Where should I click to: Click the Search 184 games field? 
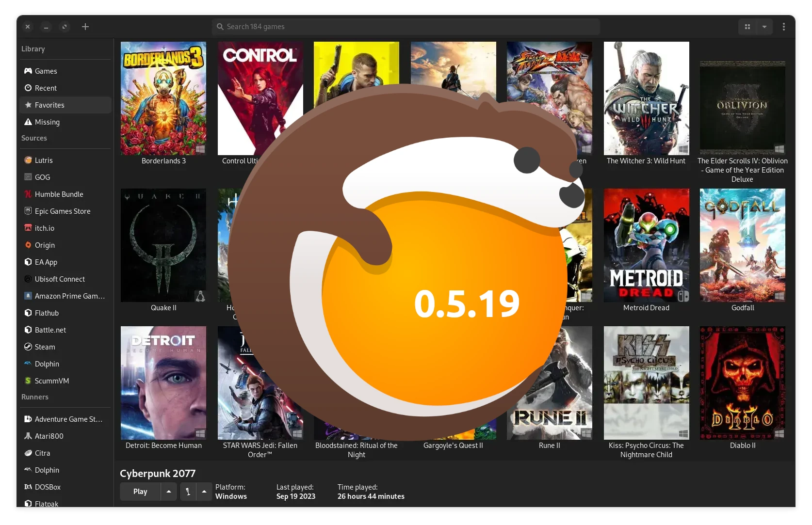click(406, 27)
